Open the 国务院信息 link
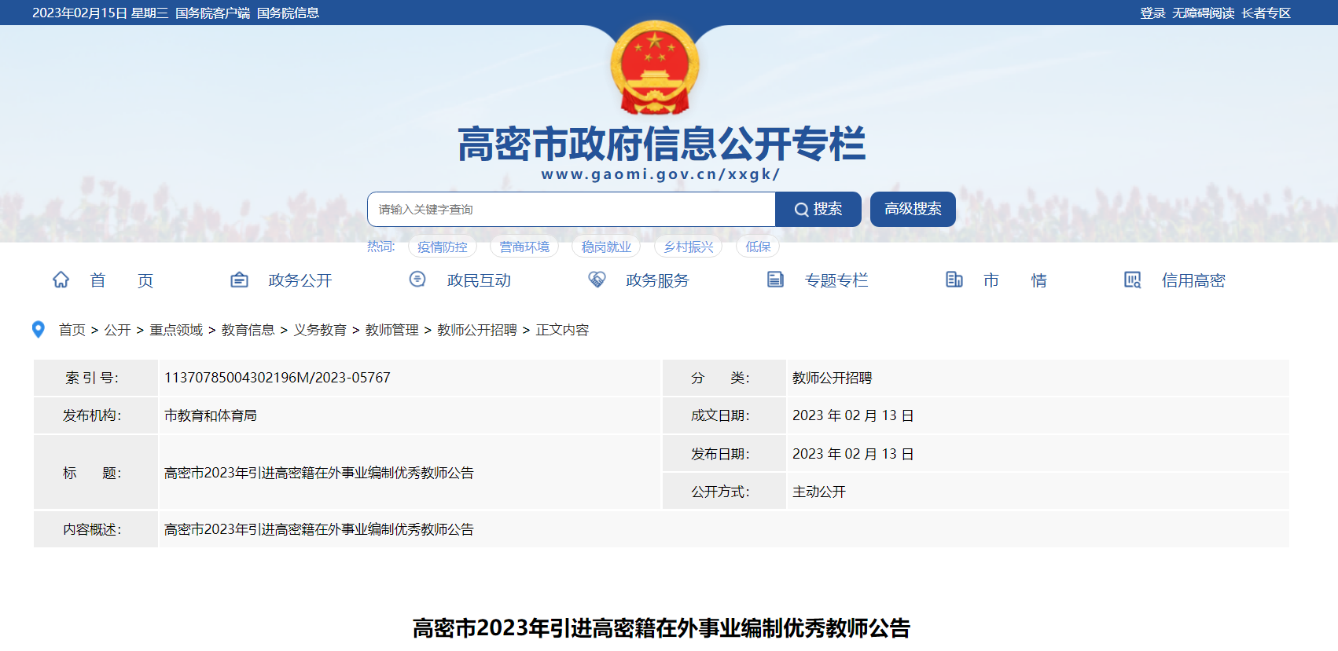1338x651 pixels. tap(288, 13)
